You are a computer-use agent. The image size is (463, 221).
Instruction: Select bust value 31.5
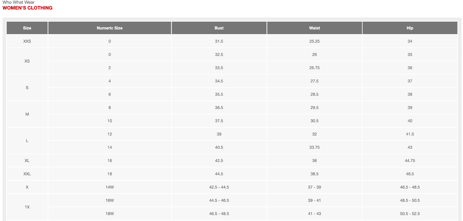click(219, 41)
